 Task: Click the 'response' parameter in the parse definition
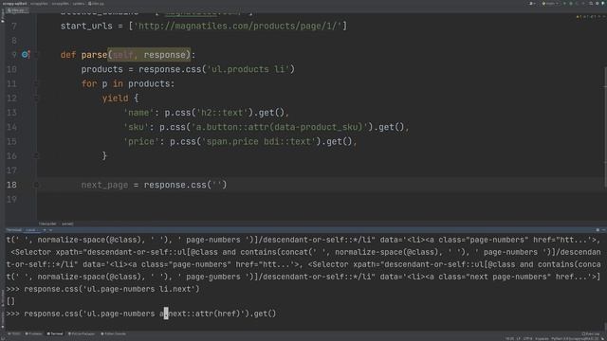click(165, 55)
